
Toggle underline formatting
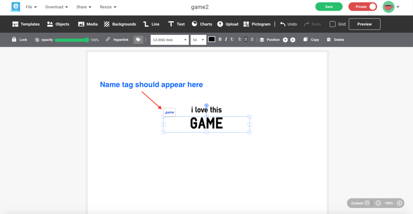(x=232, y=39)
